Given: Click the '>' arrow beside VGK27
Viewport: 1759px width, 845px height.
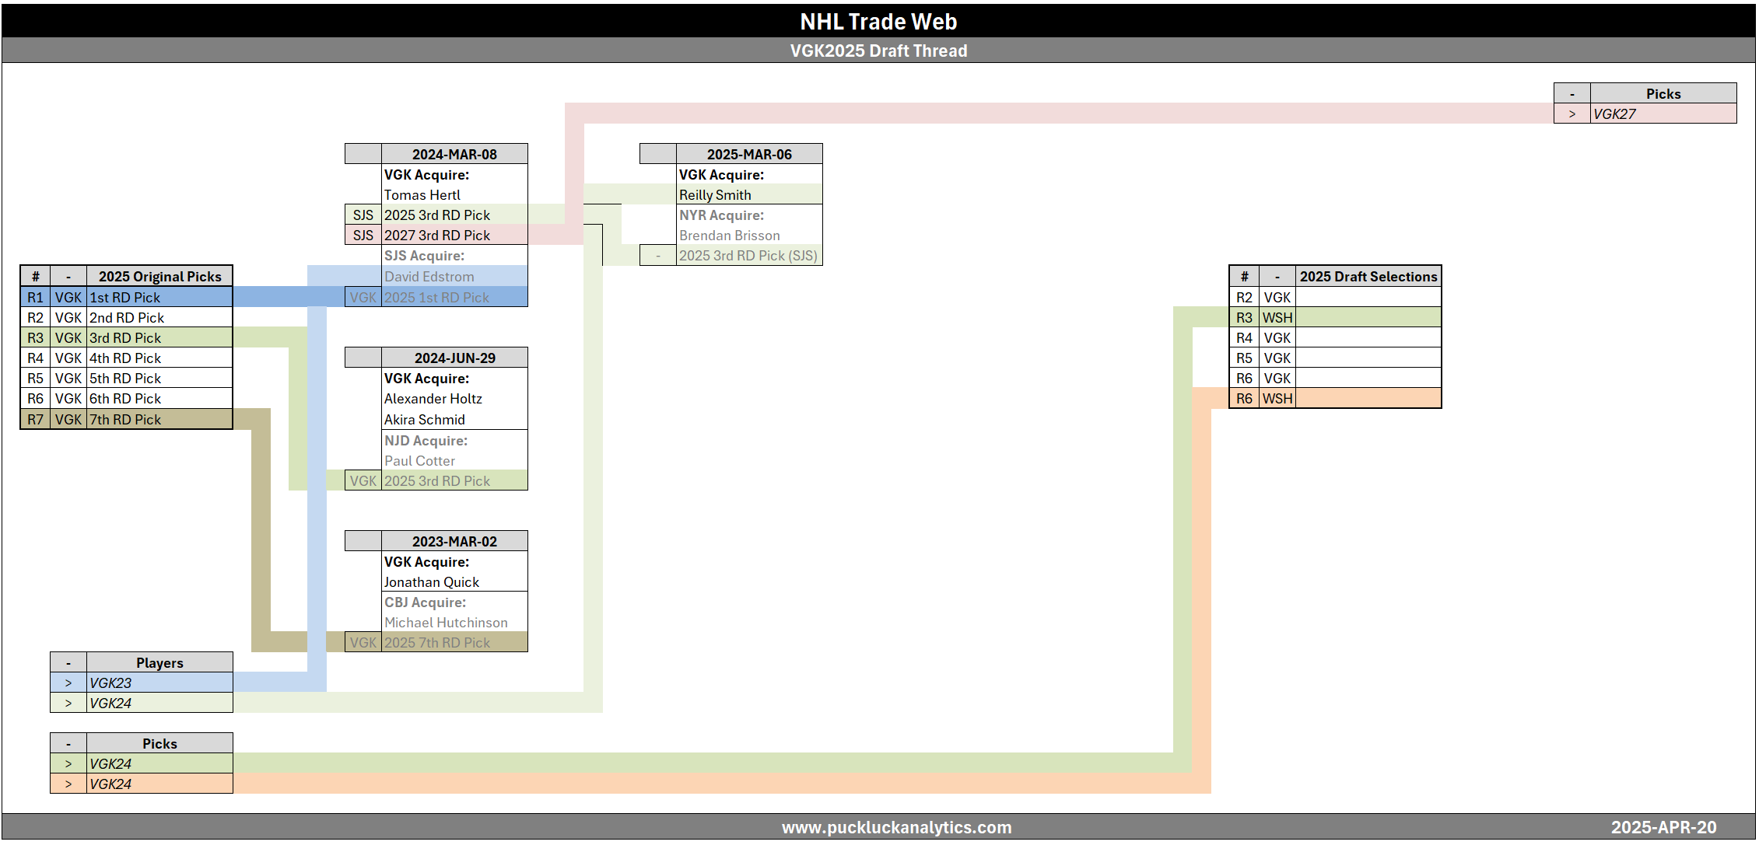Looking at the screenshot, I should (x=1572, y=114).
